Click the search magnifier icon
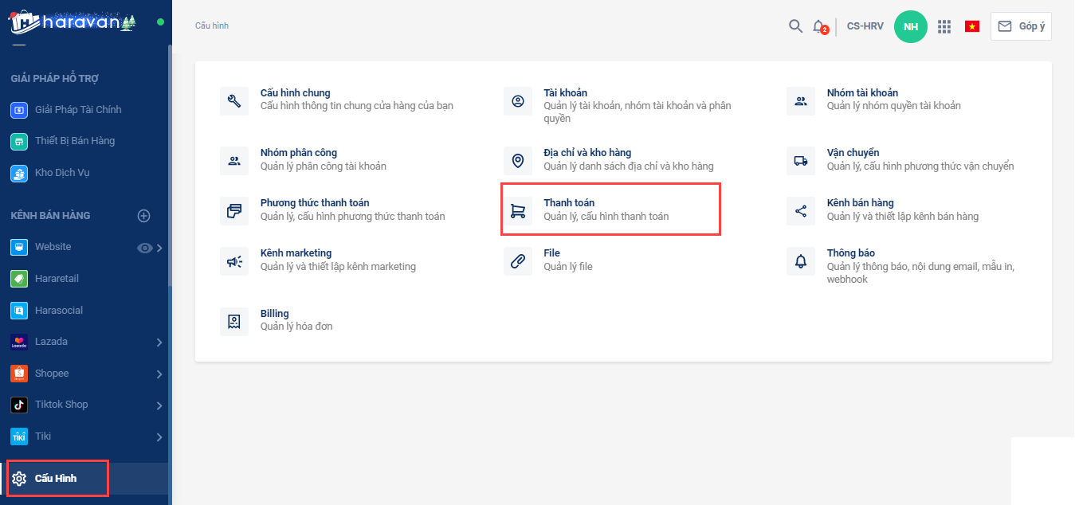Viewport: 1075px width, 505px height. [795, 26]
